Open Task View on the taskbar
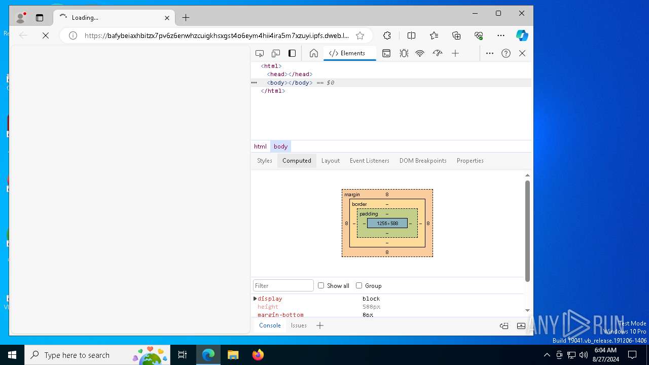Viewport: 649px width, 365px height. pyautogui.click(x=183, y=355)
